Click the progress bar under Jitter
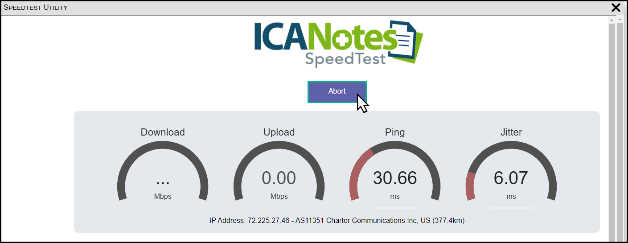This screenshot has width=628, height=243. 511,208
